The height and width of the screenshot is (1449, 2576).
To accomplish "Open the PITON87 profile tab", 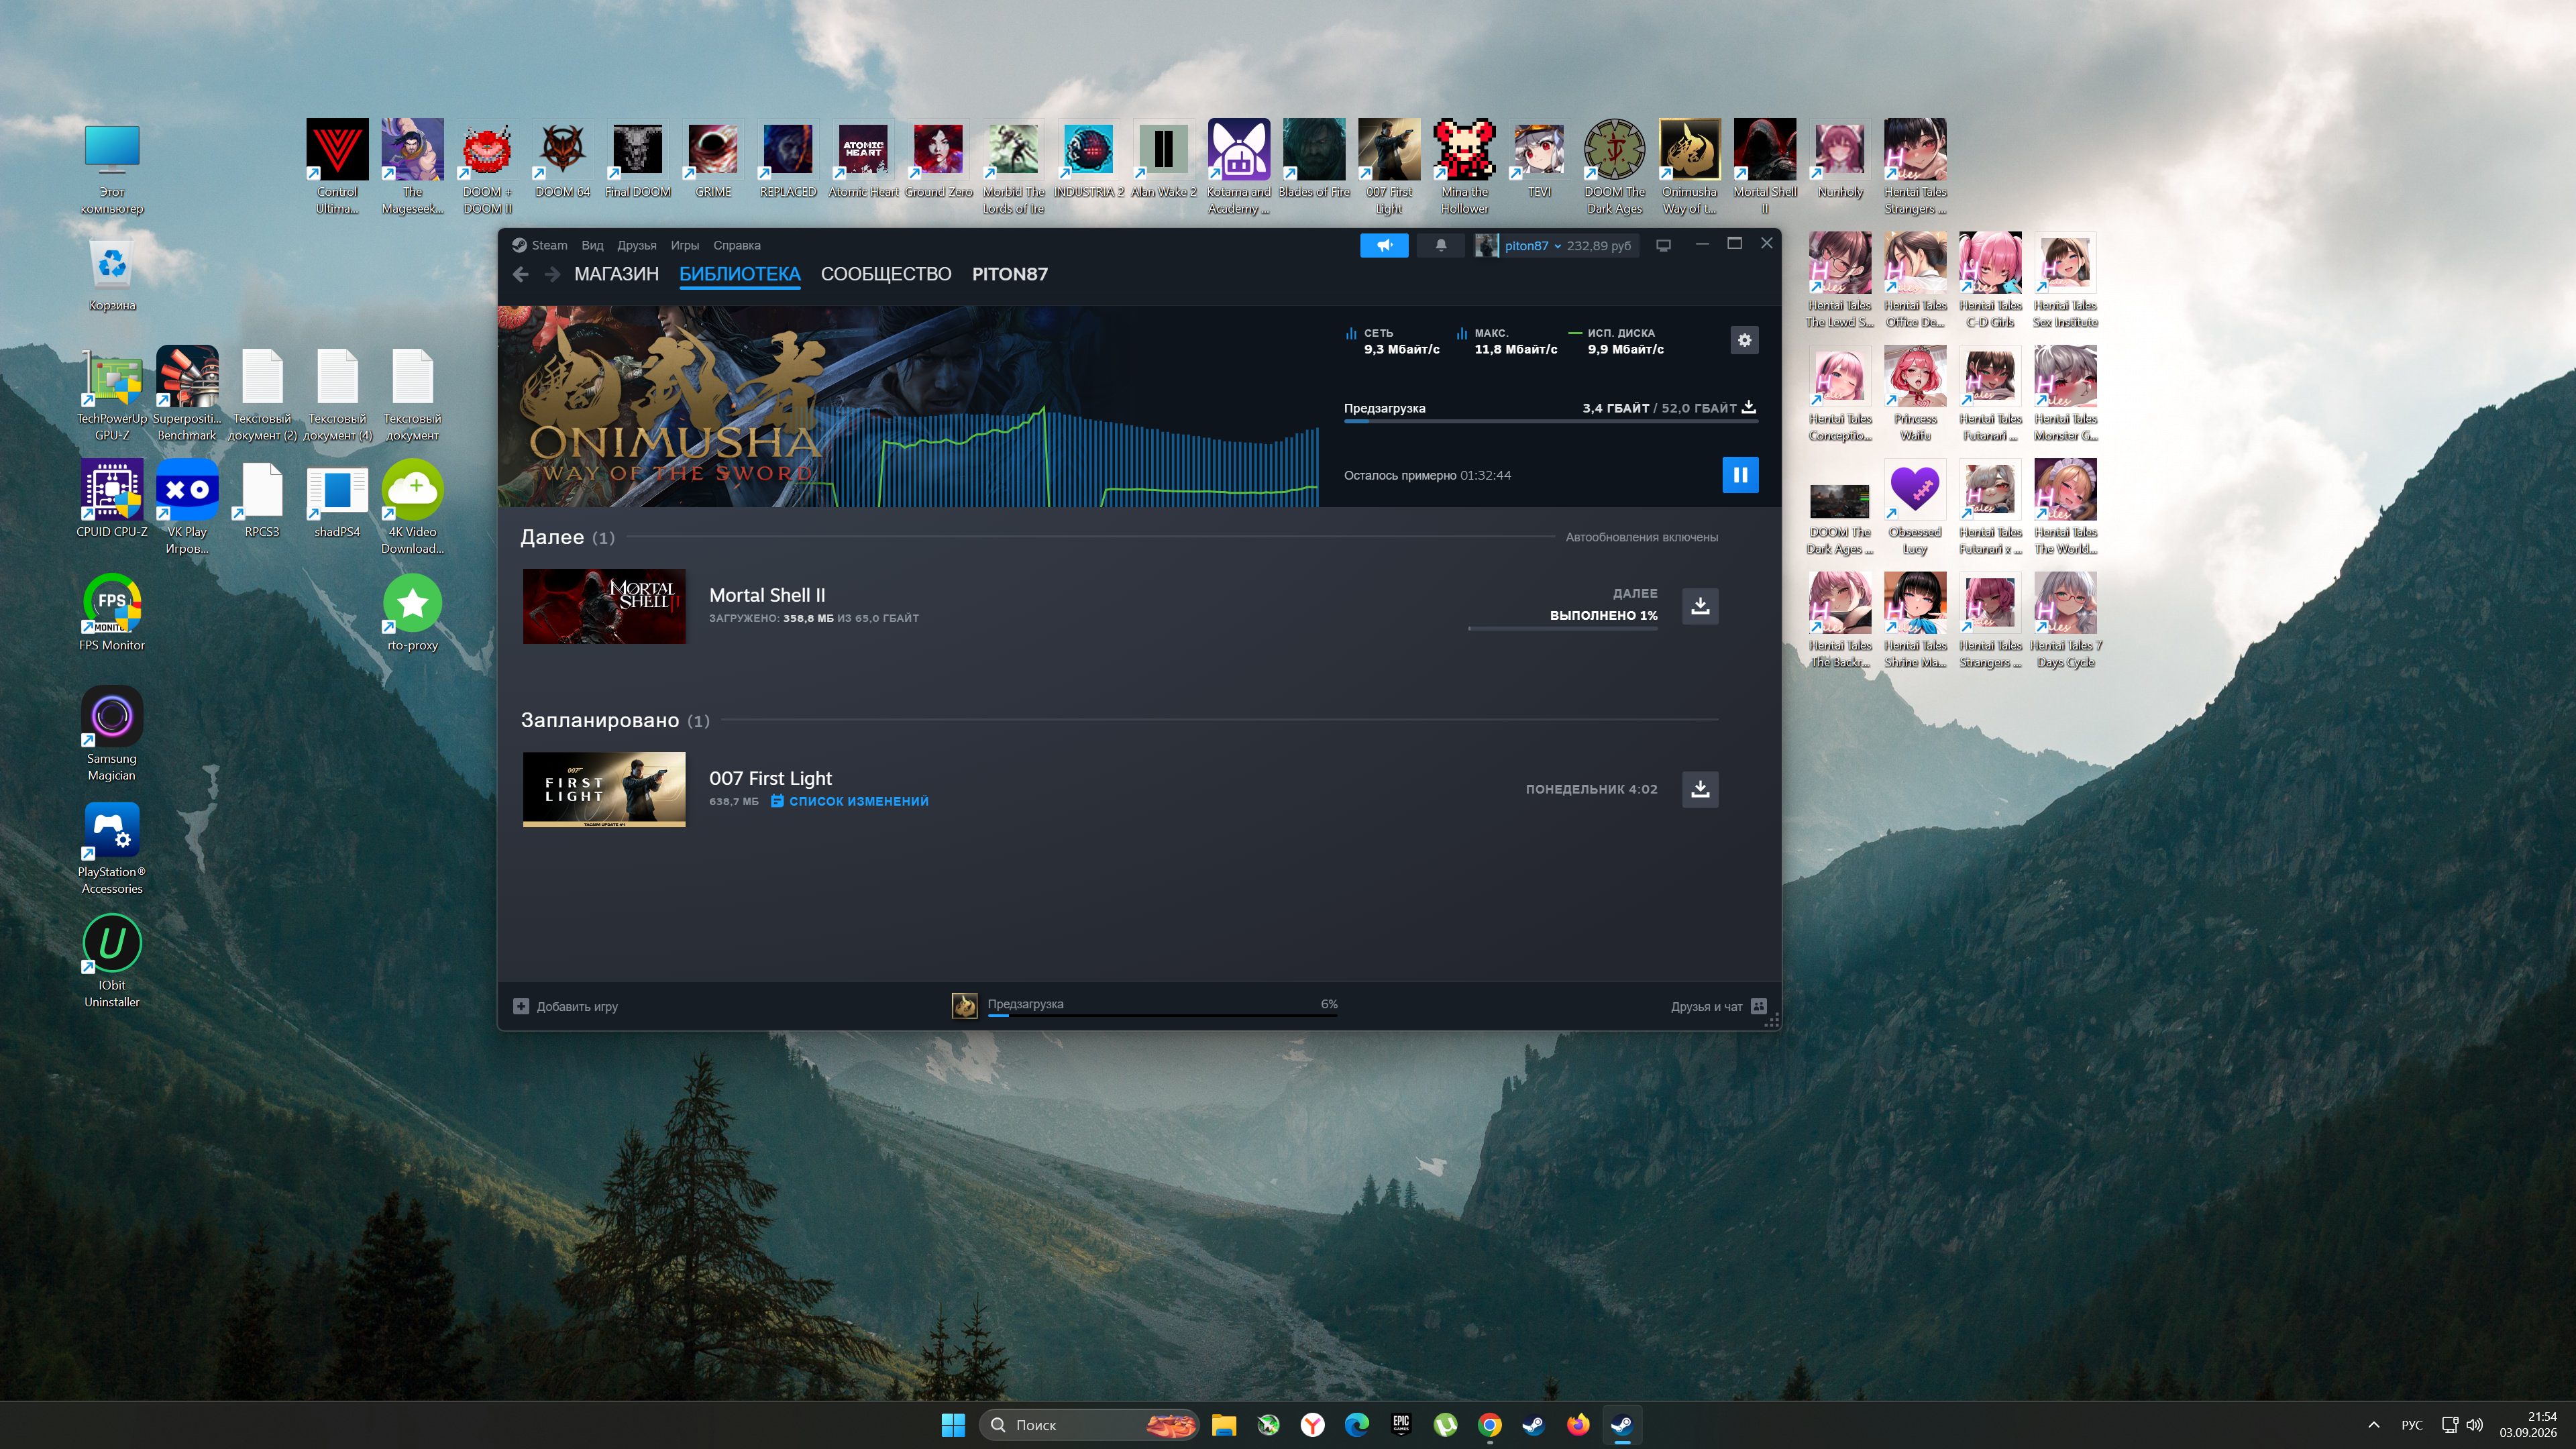I will pos(1010,274).
